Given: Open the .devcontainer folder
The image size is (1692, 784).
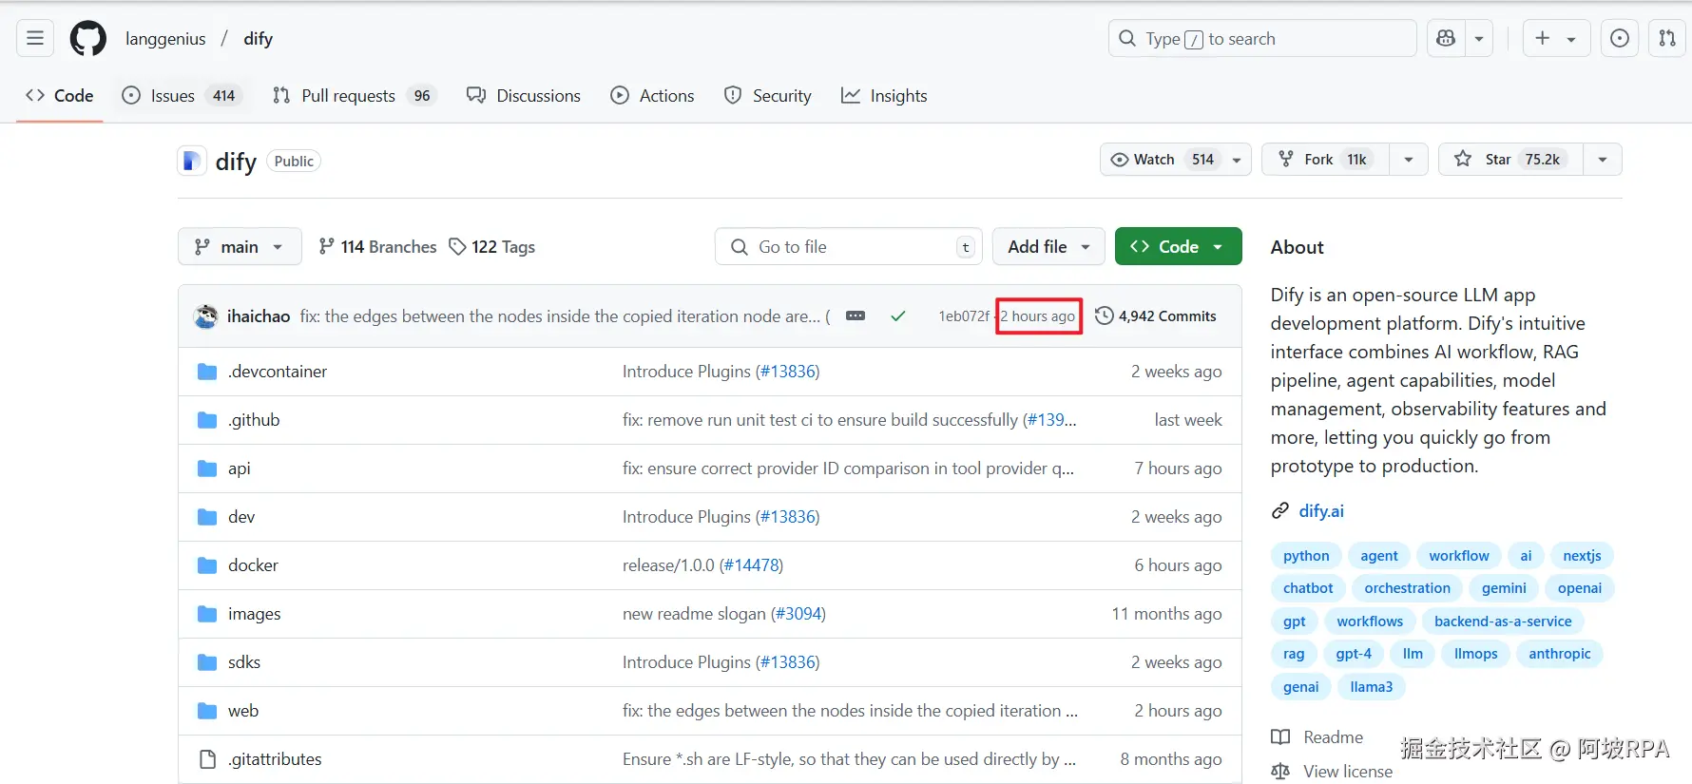Looking at the screenshot, I should [278, 372].
